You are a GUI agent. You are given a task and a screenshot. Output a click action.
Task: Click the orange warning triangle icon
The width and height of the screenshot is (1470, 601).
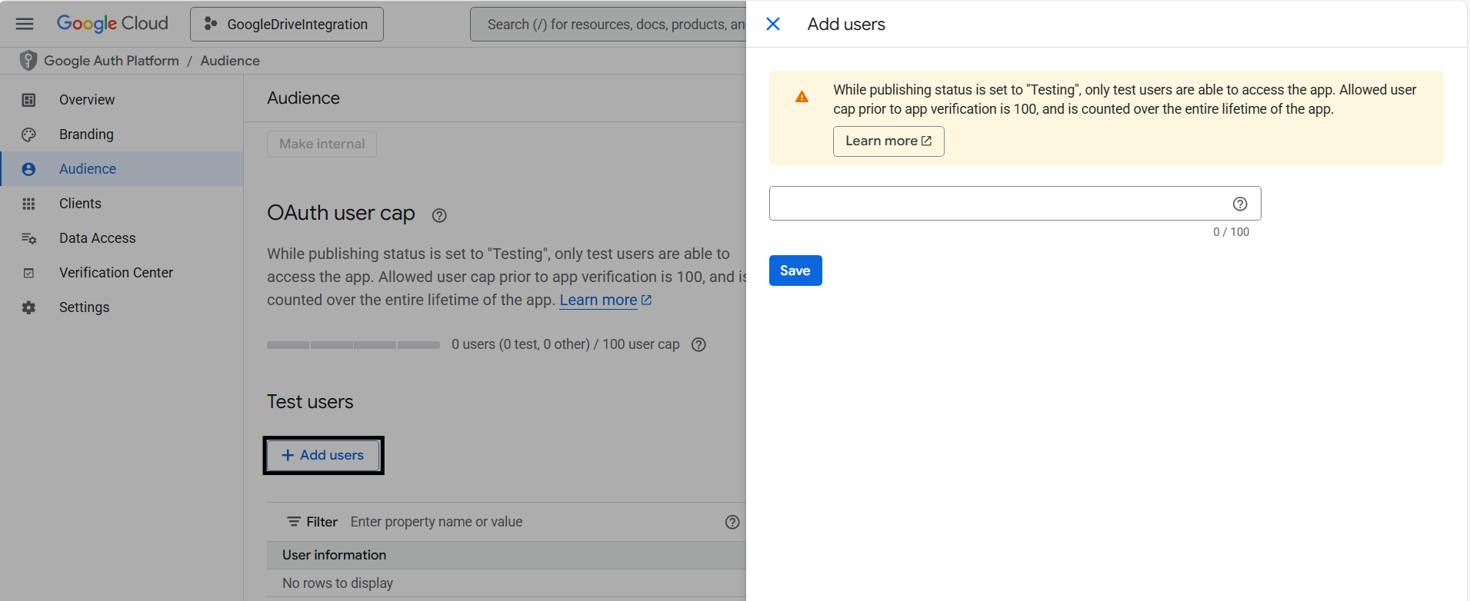tap(802, 97)
